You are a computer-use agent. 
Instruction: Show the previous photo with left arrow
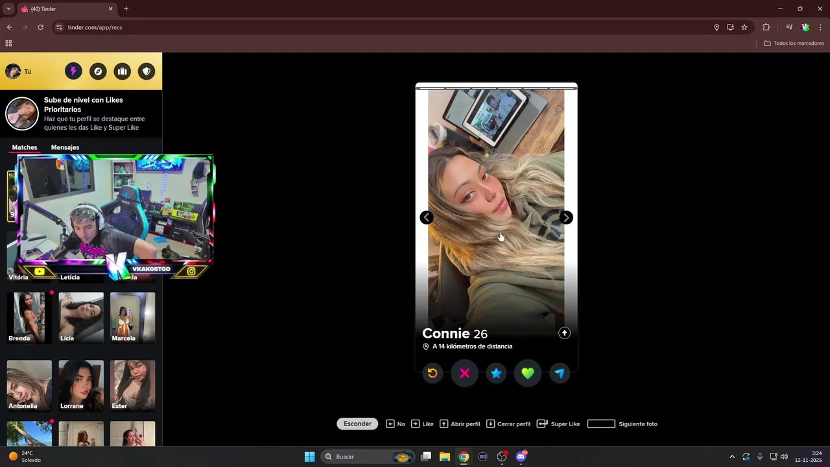[x=426, y=217]
